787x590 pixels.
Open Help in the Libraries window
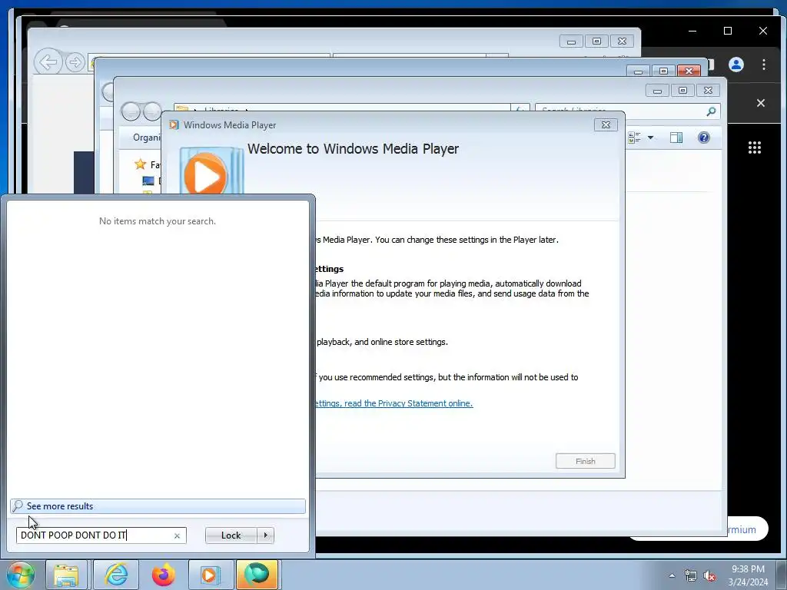coord(704,138)
